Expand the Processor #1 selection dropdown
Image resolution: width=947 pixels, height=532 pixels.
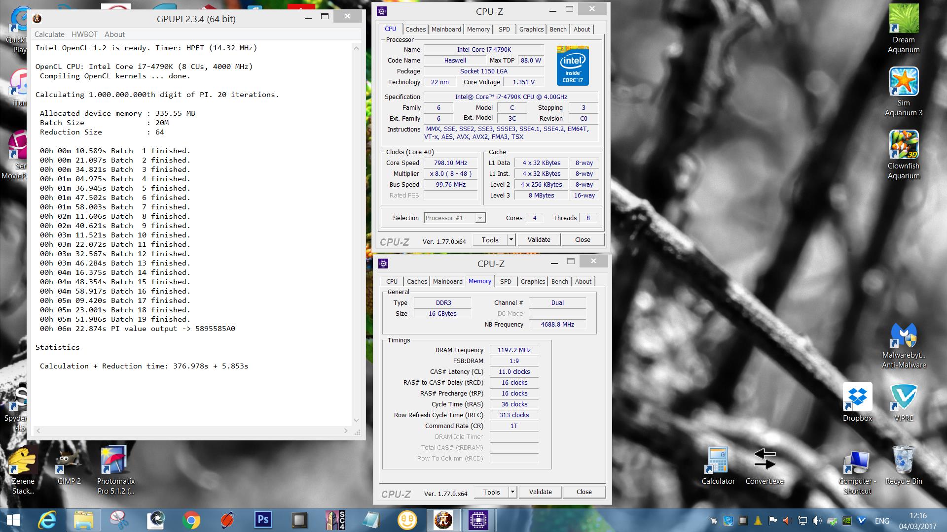tap(479, 218)
